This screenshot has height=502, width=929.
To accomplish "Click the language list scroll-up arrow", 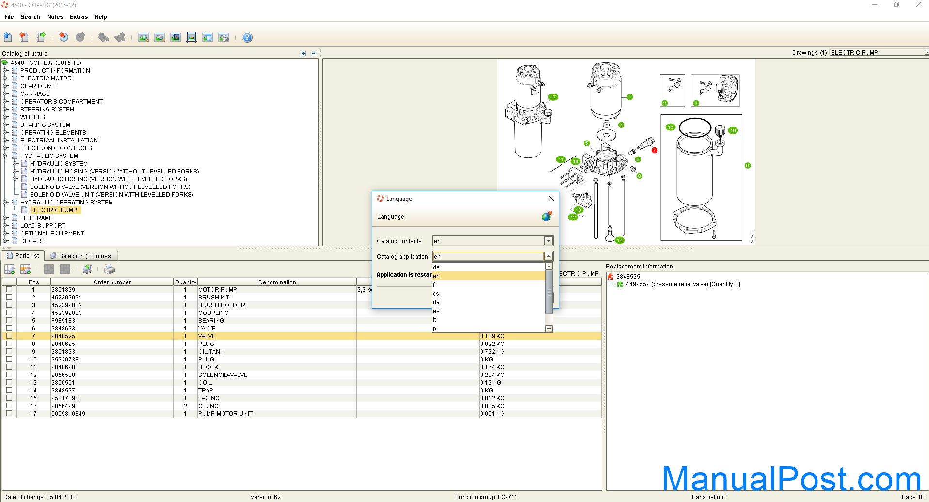I will 549,267.
